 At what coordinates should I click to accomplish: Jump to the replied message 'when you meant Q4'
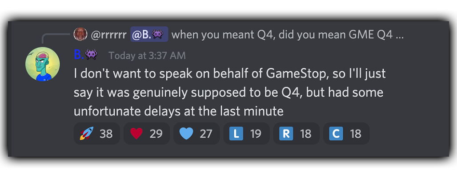click(x=287, y=35)
